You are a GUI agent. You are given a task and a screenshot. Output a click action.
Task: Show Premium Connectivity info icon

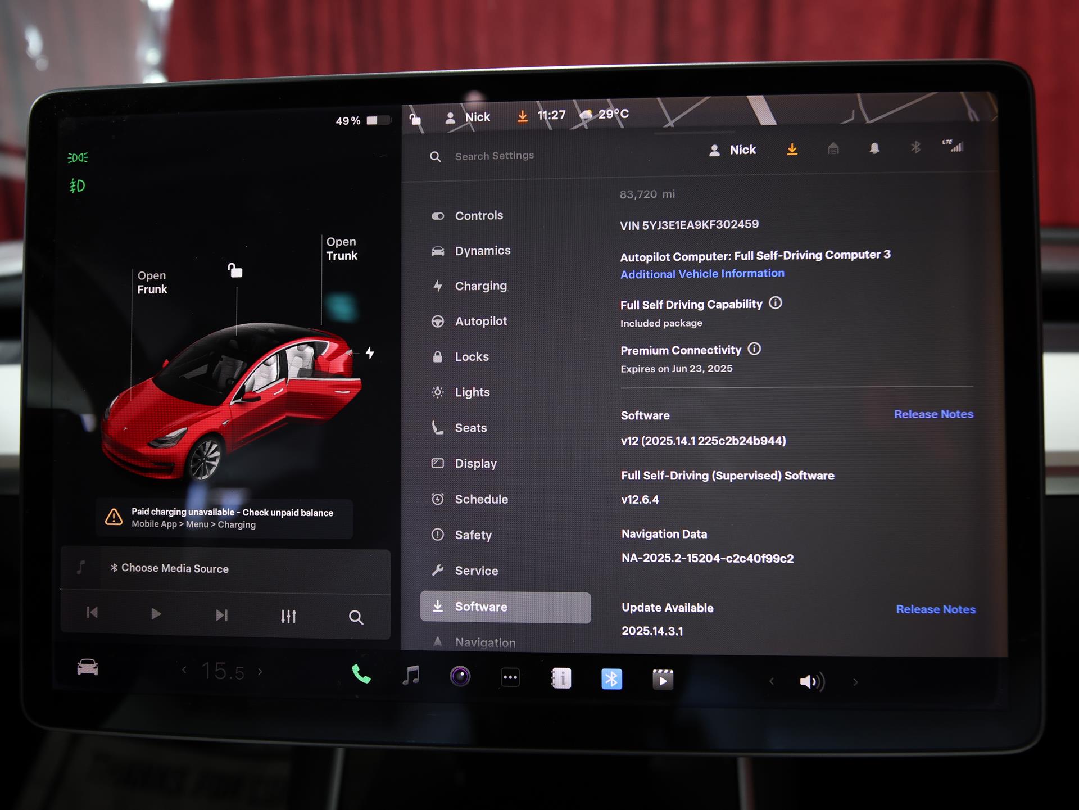[754, 349]
